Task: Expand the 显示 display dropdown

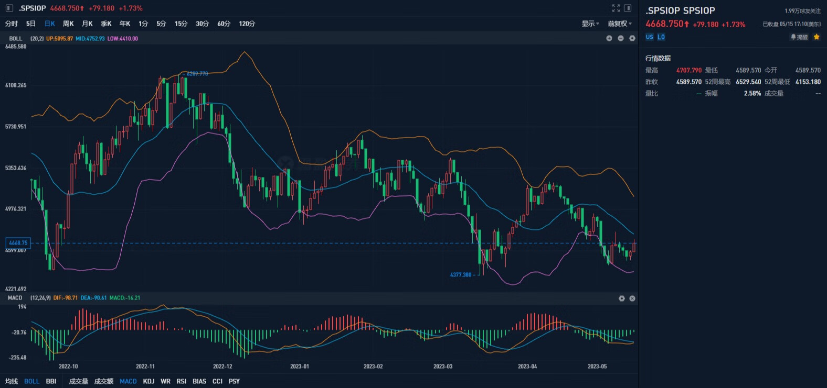Action: [x=590, y=24]
